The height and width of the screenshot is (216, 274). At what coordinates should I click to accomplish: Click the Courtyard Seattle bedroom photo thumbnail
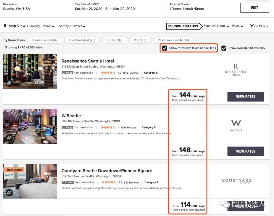(30, 181)
